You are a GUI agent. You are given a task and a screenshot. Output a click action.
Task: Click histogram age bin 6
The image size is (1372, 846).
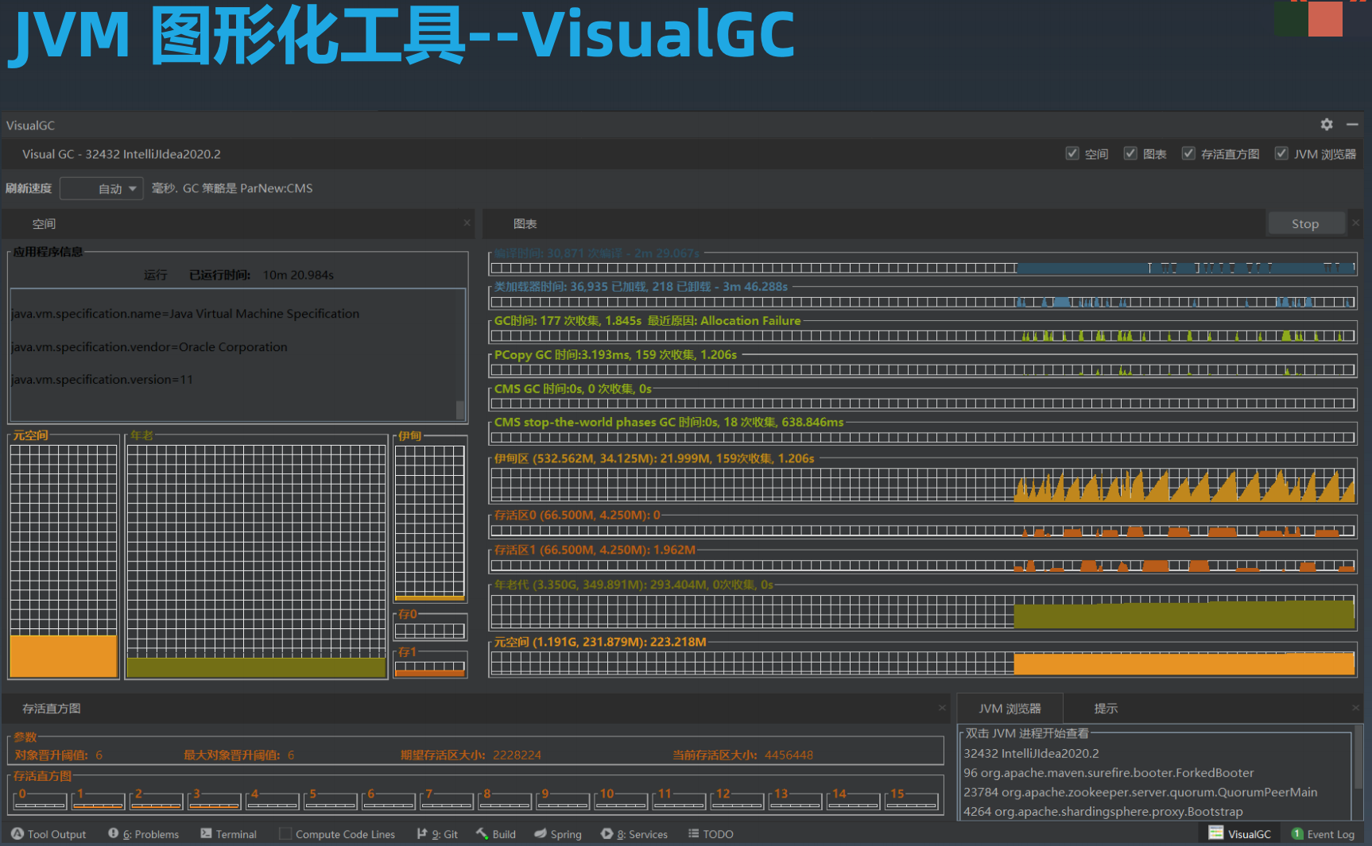pyautogui.click(x=388, y=800)
